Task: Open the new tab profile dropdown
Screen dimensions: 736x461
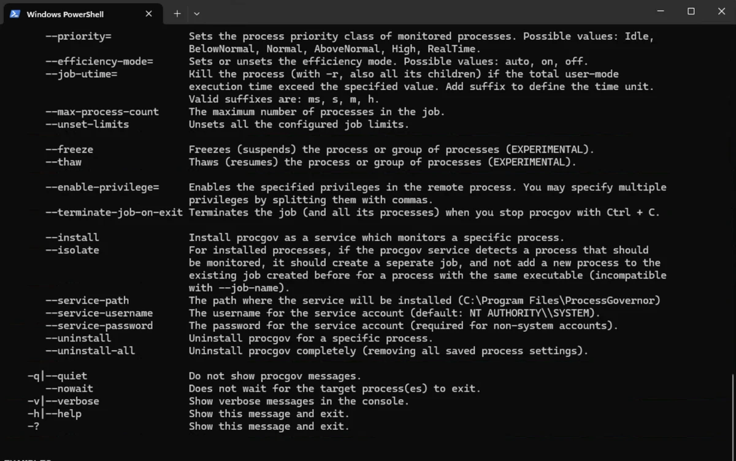Action: click(197, 13)
